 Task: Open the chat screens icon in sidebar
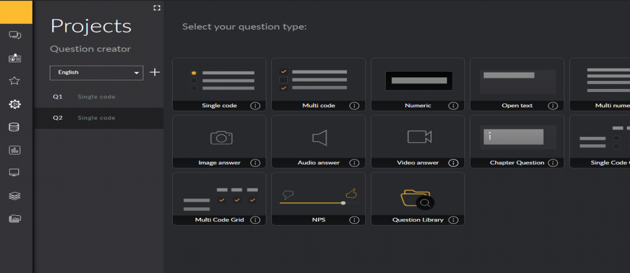pyautogui.click(x=15, y=36)
